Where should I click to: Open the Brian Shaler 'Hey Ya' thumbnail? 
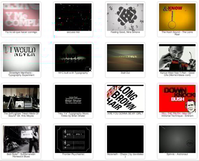73,98
